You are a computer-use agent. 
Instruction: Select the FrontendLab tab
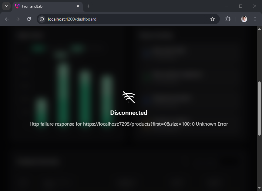tap(48, 6)
